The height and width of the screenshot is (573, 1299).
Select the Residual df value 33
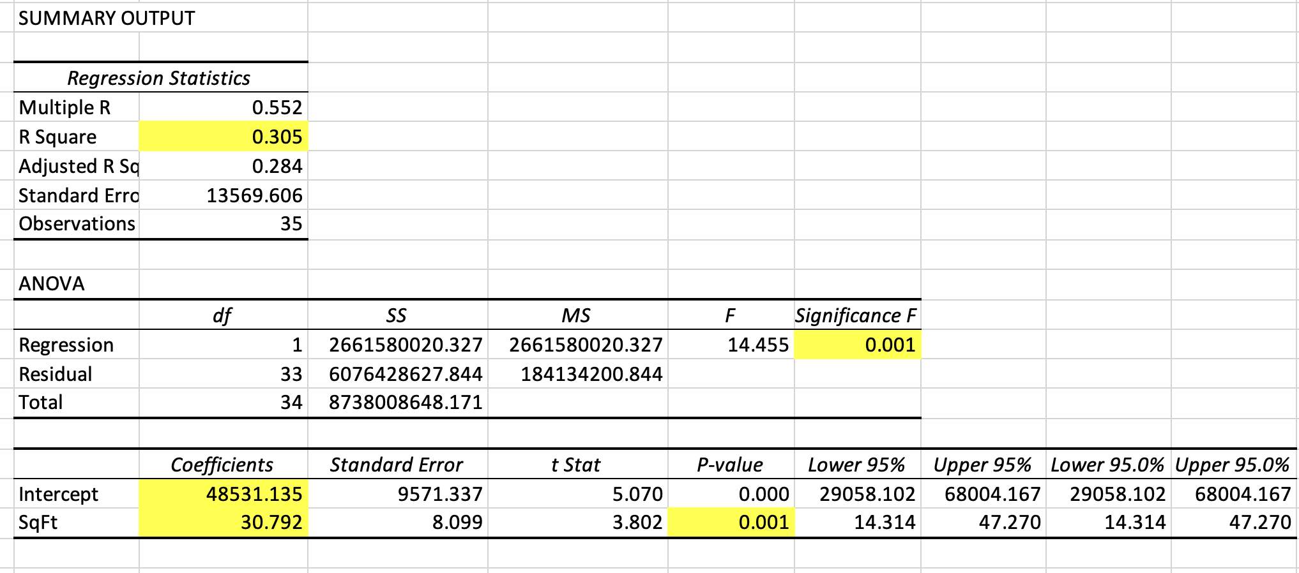point(224,374)
